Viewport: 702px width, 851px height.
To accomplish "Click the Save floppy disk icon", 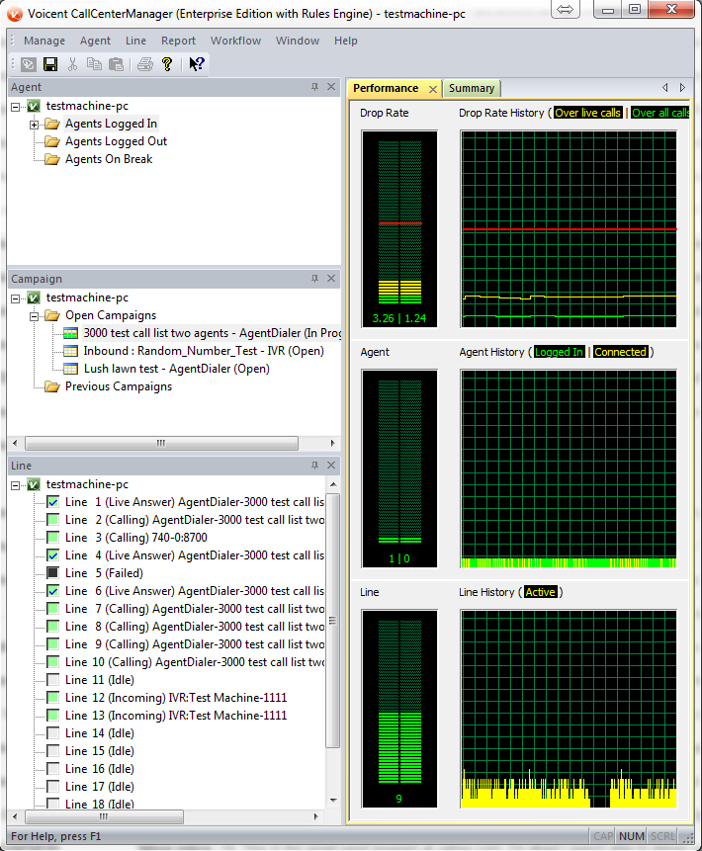I will (x=50, y=64).
